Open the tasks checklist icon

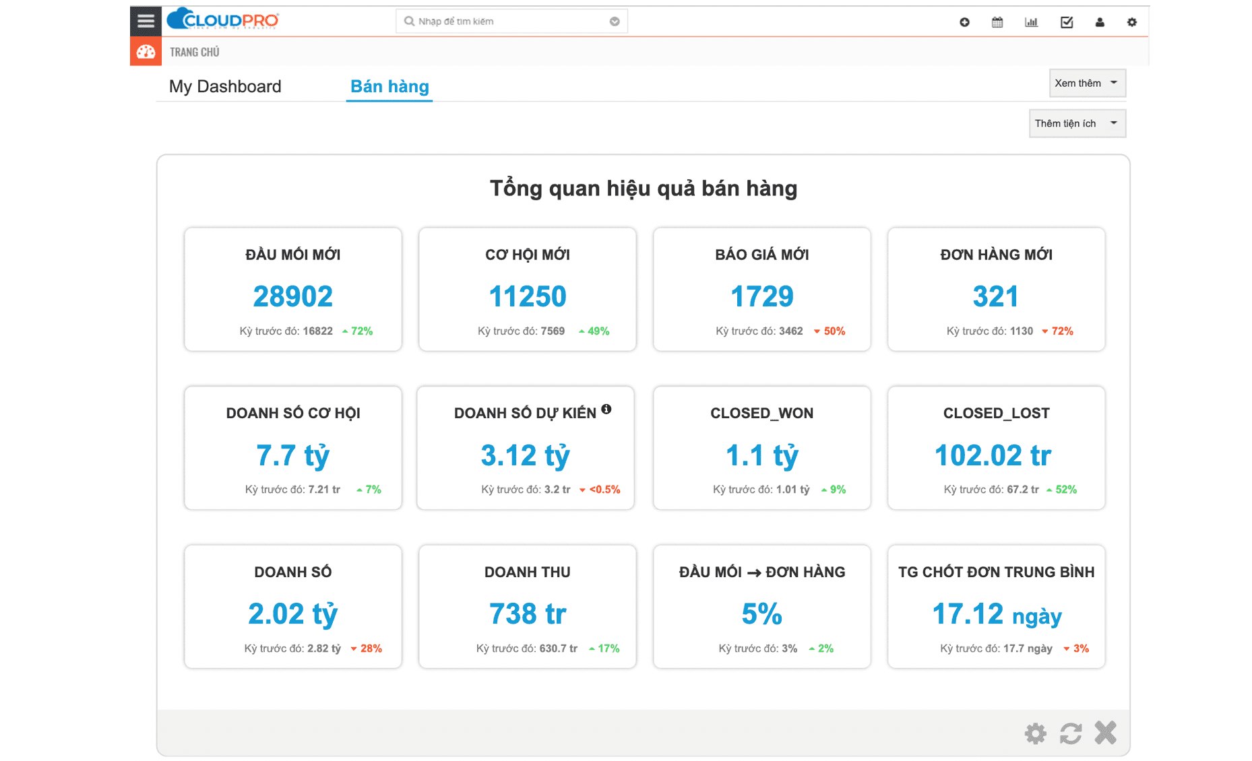(x=1067, y=22)
